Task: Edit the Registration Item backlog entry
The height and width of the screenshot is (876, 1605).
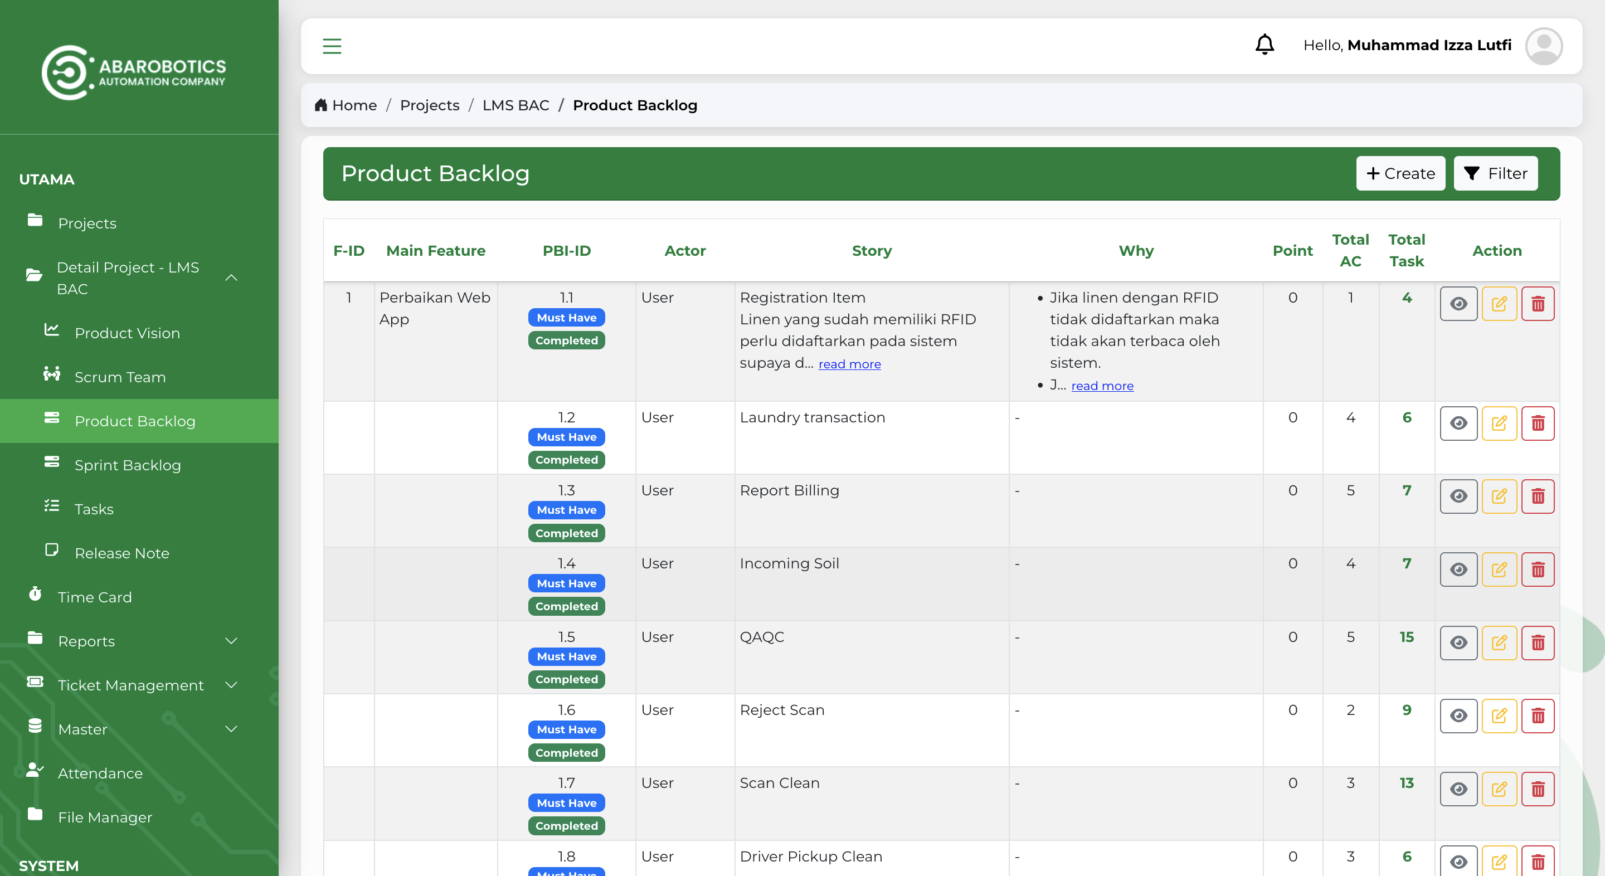Action: tap(1499, 304)
